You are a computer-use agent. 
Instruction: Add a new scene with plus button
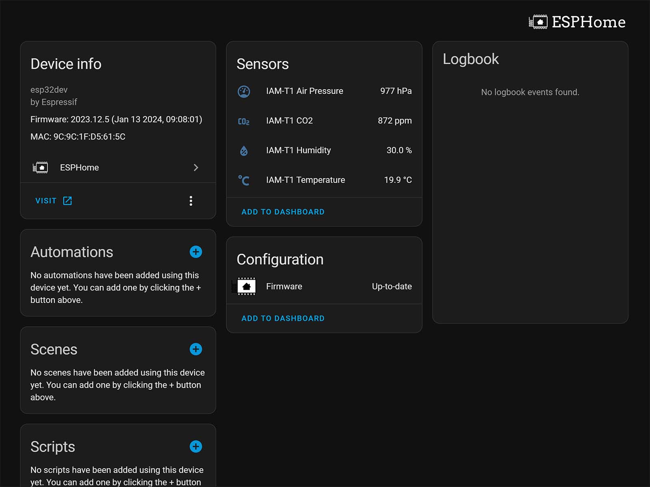pyautogui.click(x=196, y=349)
